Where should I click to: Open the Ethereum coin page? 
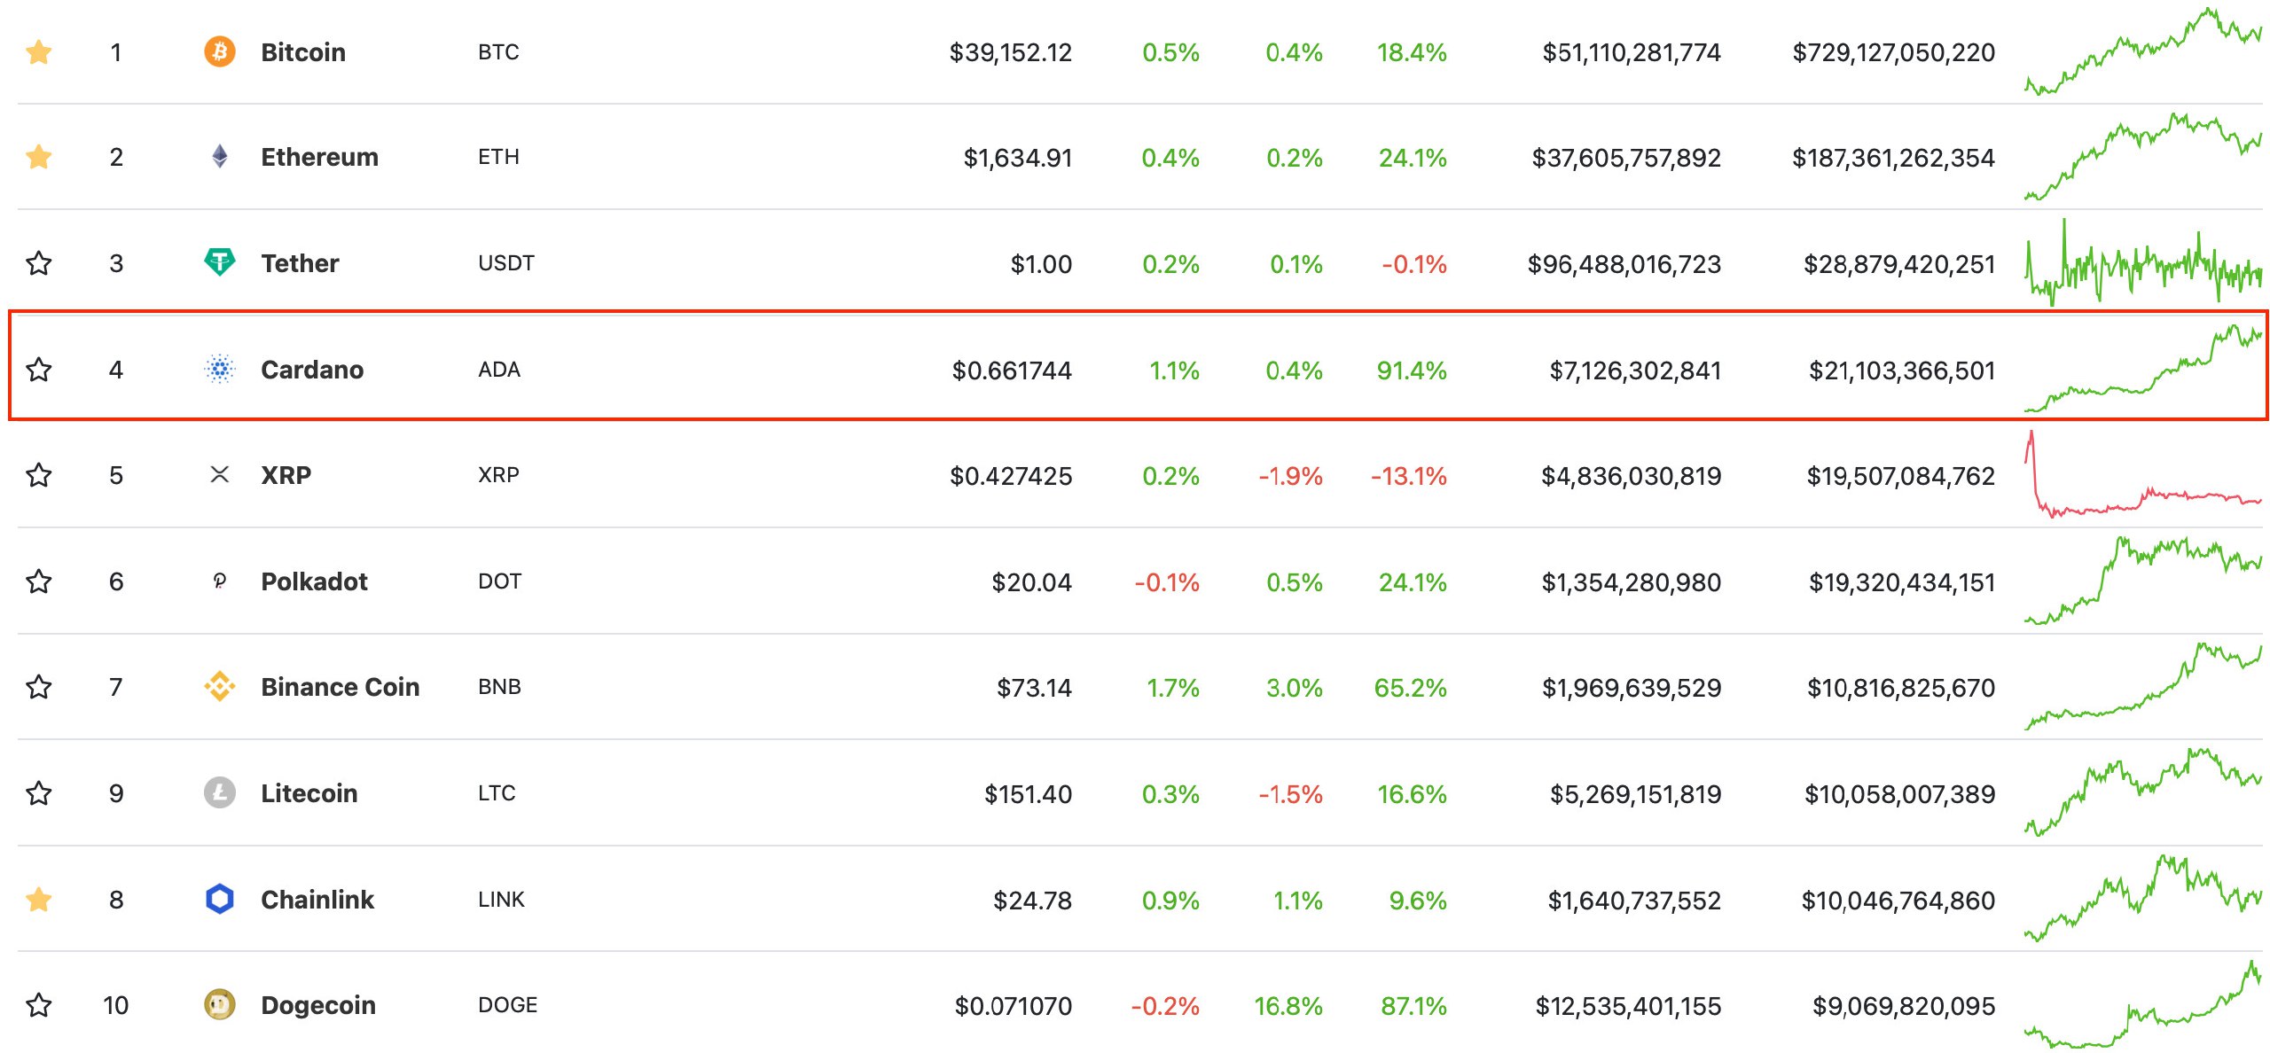pyautogui.click(x=319, y=157)
